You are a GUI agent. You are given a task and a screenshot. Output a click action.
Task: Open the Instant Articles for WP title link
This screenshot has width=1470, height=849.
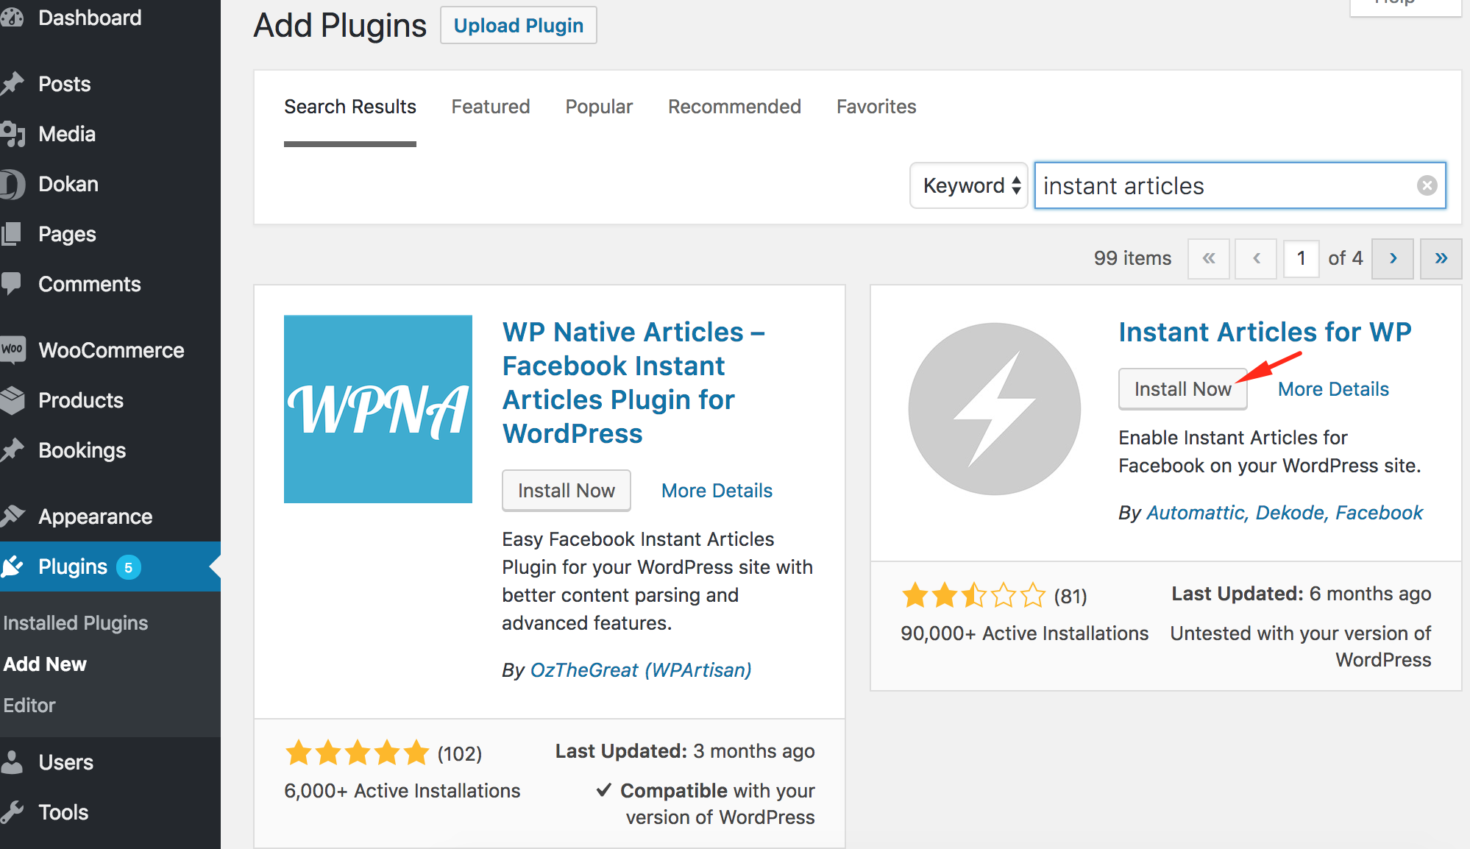(1265, 332)
